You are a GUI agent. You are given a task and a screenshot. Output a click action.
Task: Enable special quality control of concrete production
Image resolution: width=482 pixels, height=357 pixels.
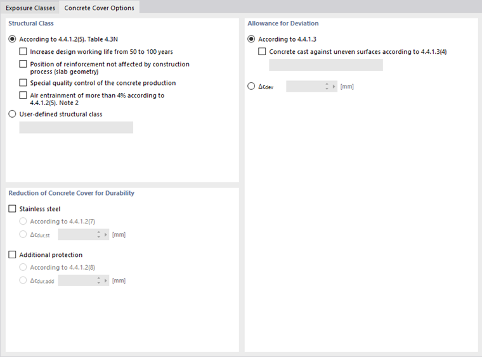click(23, 83)
